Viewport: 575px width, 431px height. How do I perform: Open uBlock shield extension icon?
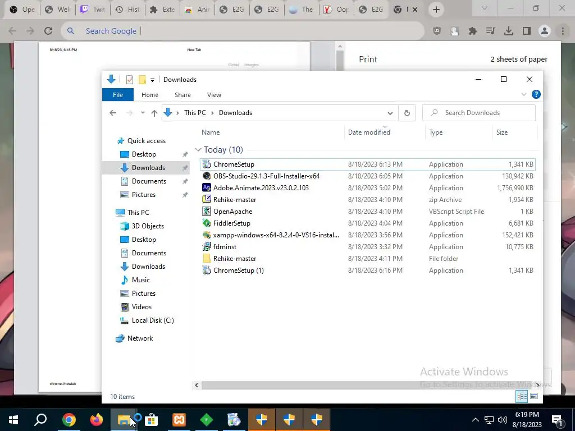[436, 31]
